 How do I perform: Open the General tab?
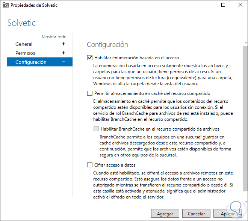pos(24,44)
